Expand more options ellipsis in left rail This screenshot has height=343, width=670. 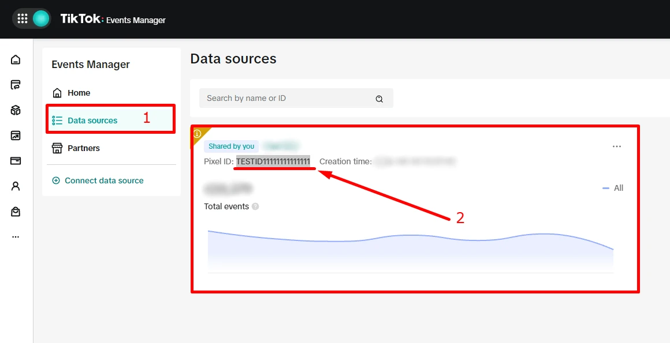point(16,237)
